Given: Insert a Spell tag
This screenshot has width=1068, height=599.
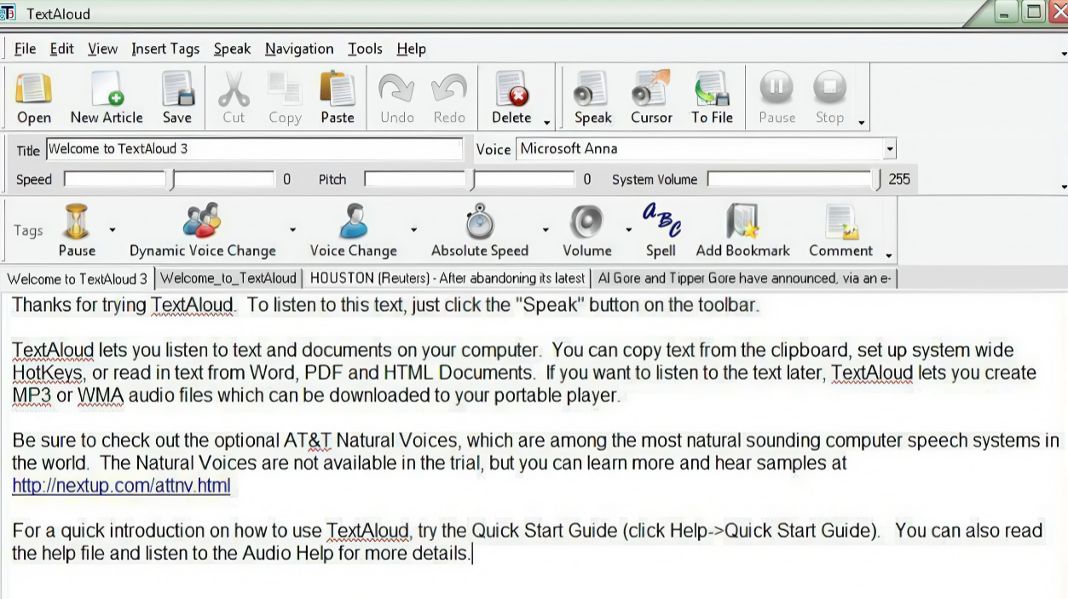Looking at the screenshot, I should [x=661, y=230].
